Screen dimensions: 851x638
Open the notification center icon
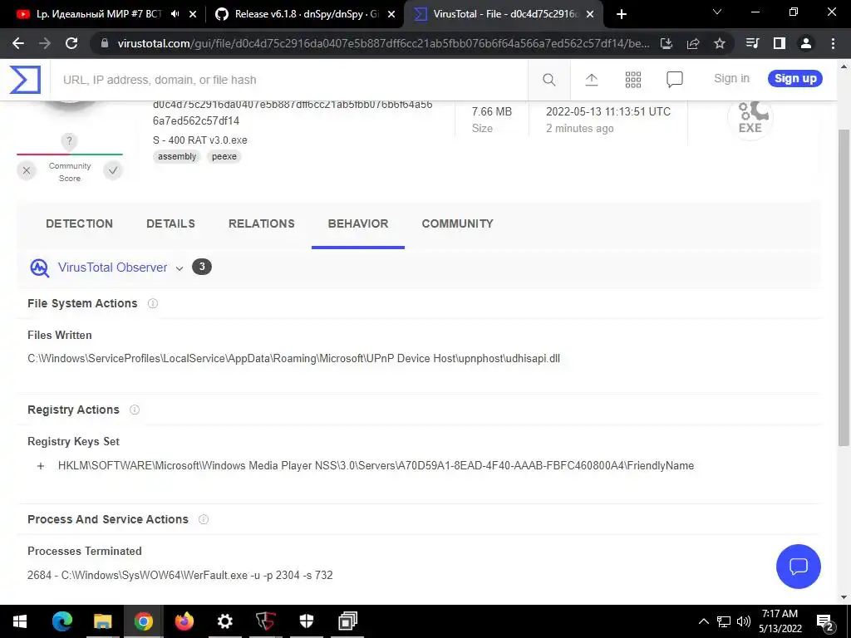point(824,621)
